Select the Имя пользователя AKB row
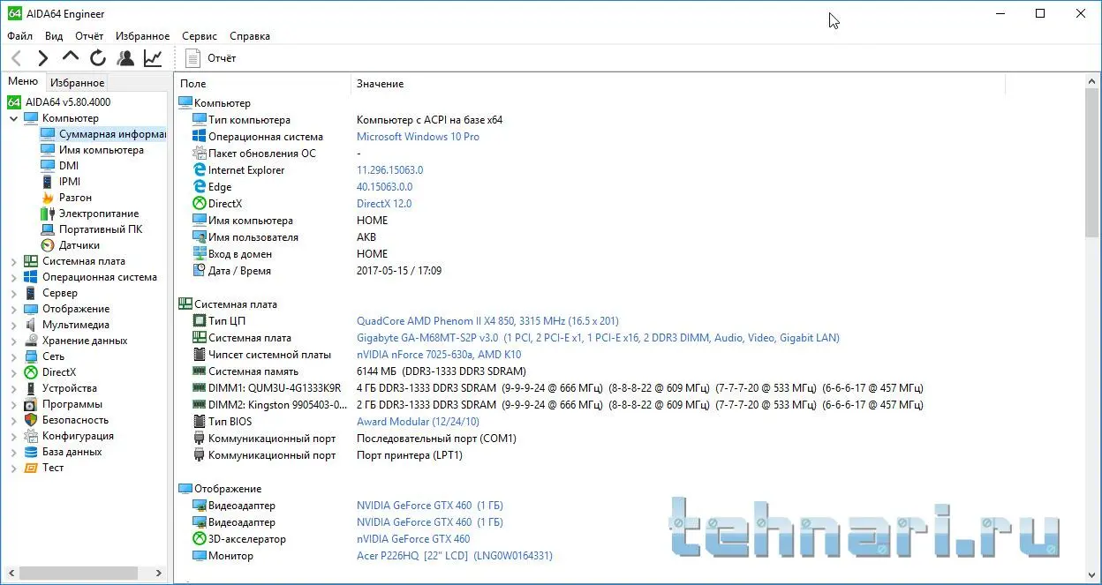Image resolution: width=1102 pixels, height=585 pixels. click(283, 237)
